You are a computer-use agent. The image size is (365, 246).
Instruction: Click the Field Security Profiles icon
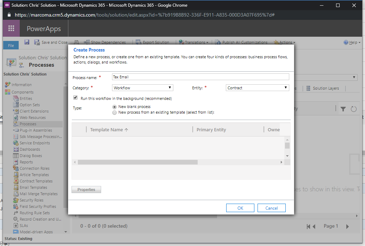coord(16,206)
